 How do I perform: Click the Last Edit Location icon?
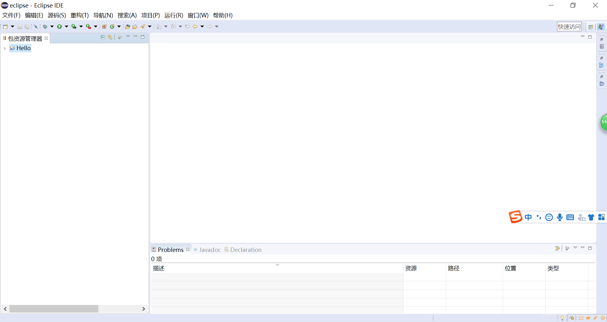[x=187, y=27]
